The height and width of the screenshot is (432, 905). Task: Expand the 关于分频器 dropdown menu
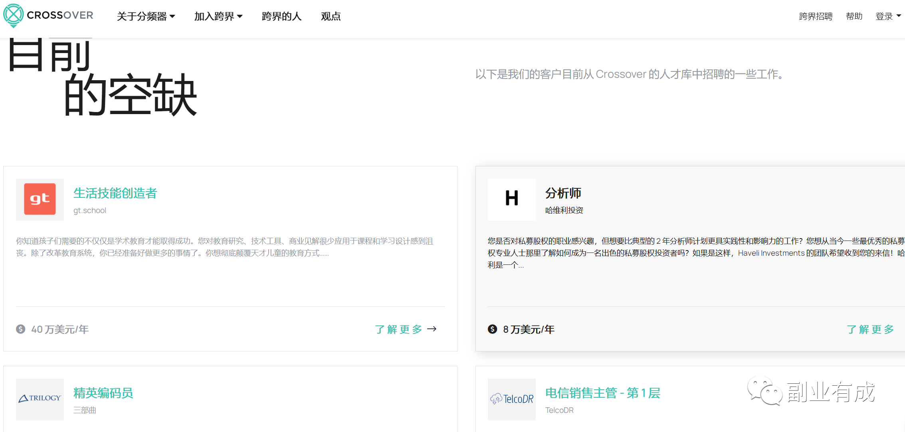pyautogui.click(x=146, y=16)
